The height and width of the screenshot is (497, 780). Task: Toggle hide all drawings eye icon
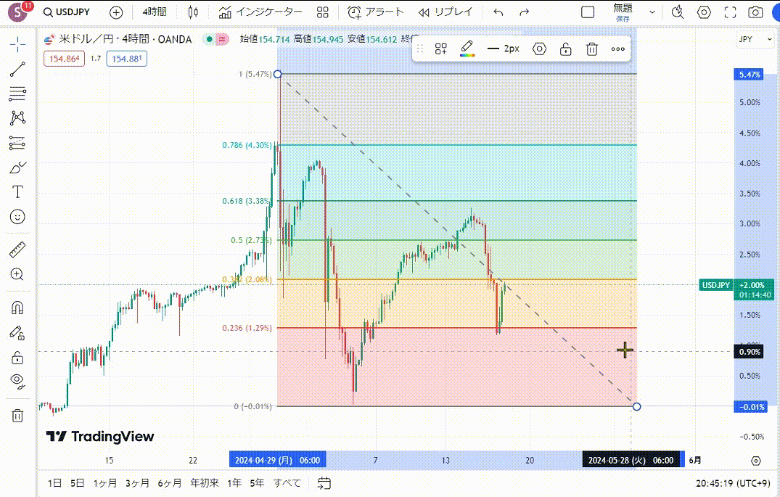click(17, 382)
